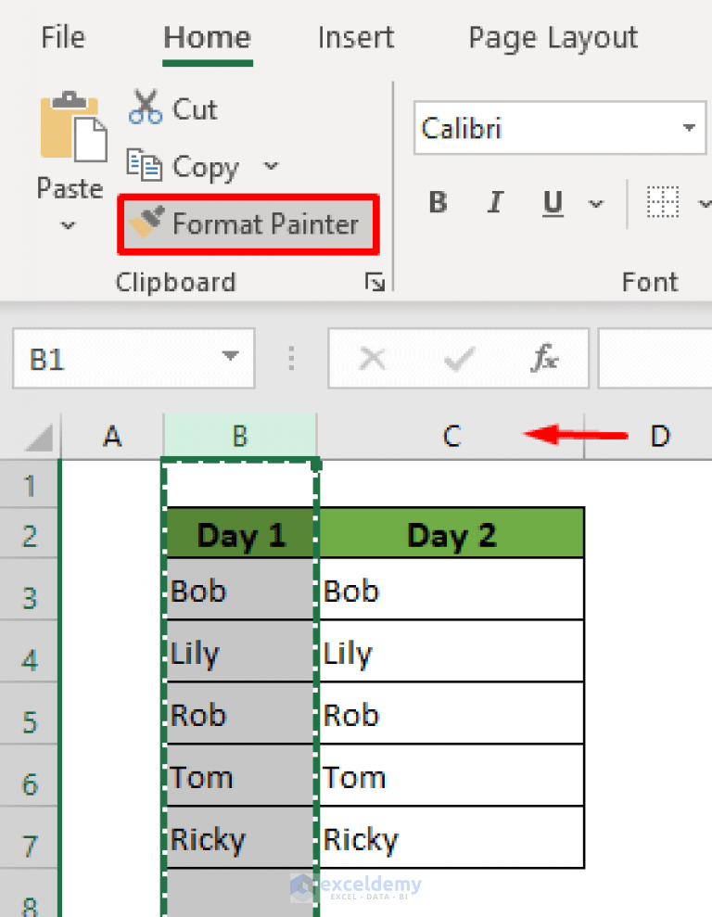Image resolution: width=712 pixels, height=917 pixels.
Task: Click the Borders icon
Action: (664, 202)
